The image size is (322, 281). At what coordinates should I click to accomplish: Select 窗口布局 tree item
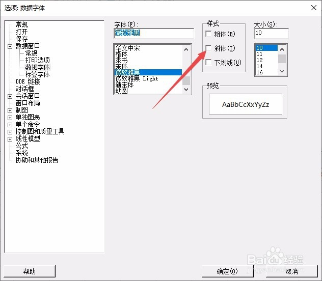click(28, 103)
